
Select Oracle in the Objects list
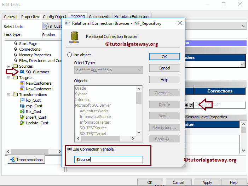click(x=81, y=88)
